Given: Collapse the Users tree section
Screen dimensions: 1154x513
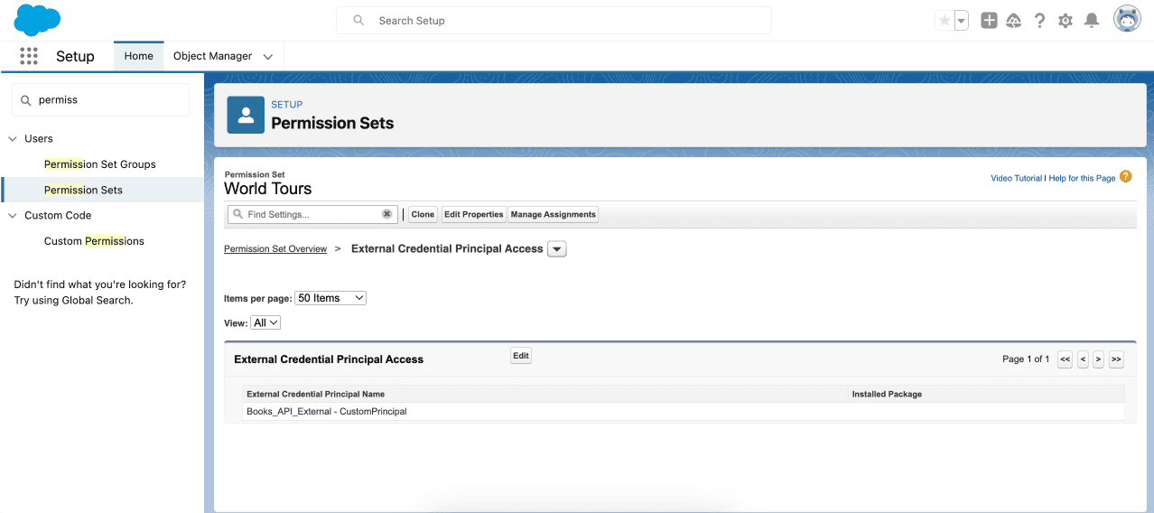Looking at the screenshot, I should [13, 139].
